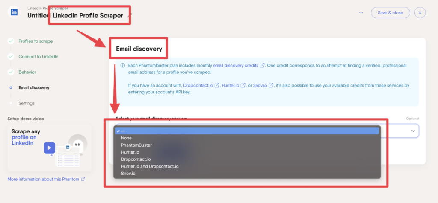Open email discovery credits link
The width and height of the screenshot is (438, 203).
(x=236, y=65)
